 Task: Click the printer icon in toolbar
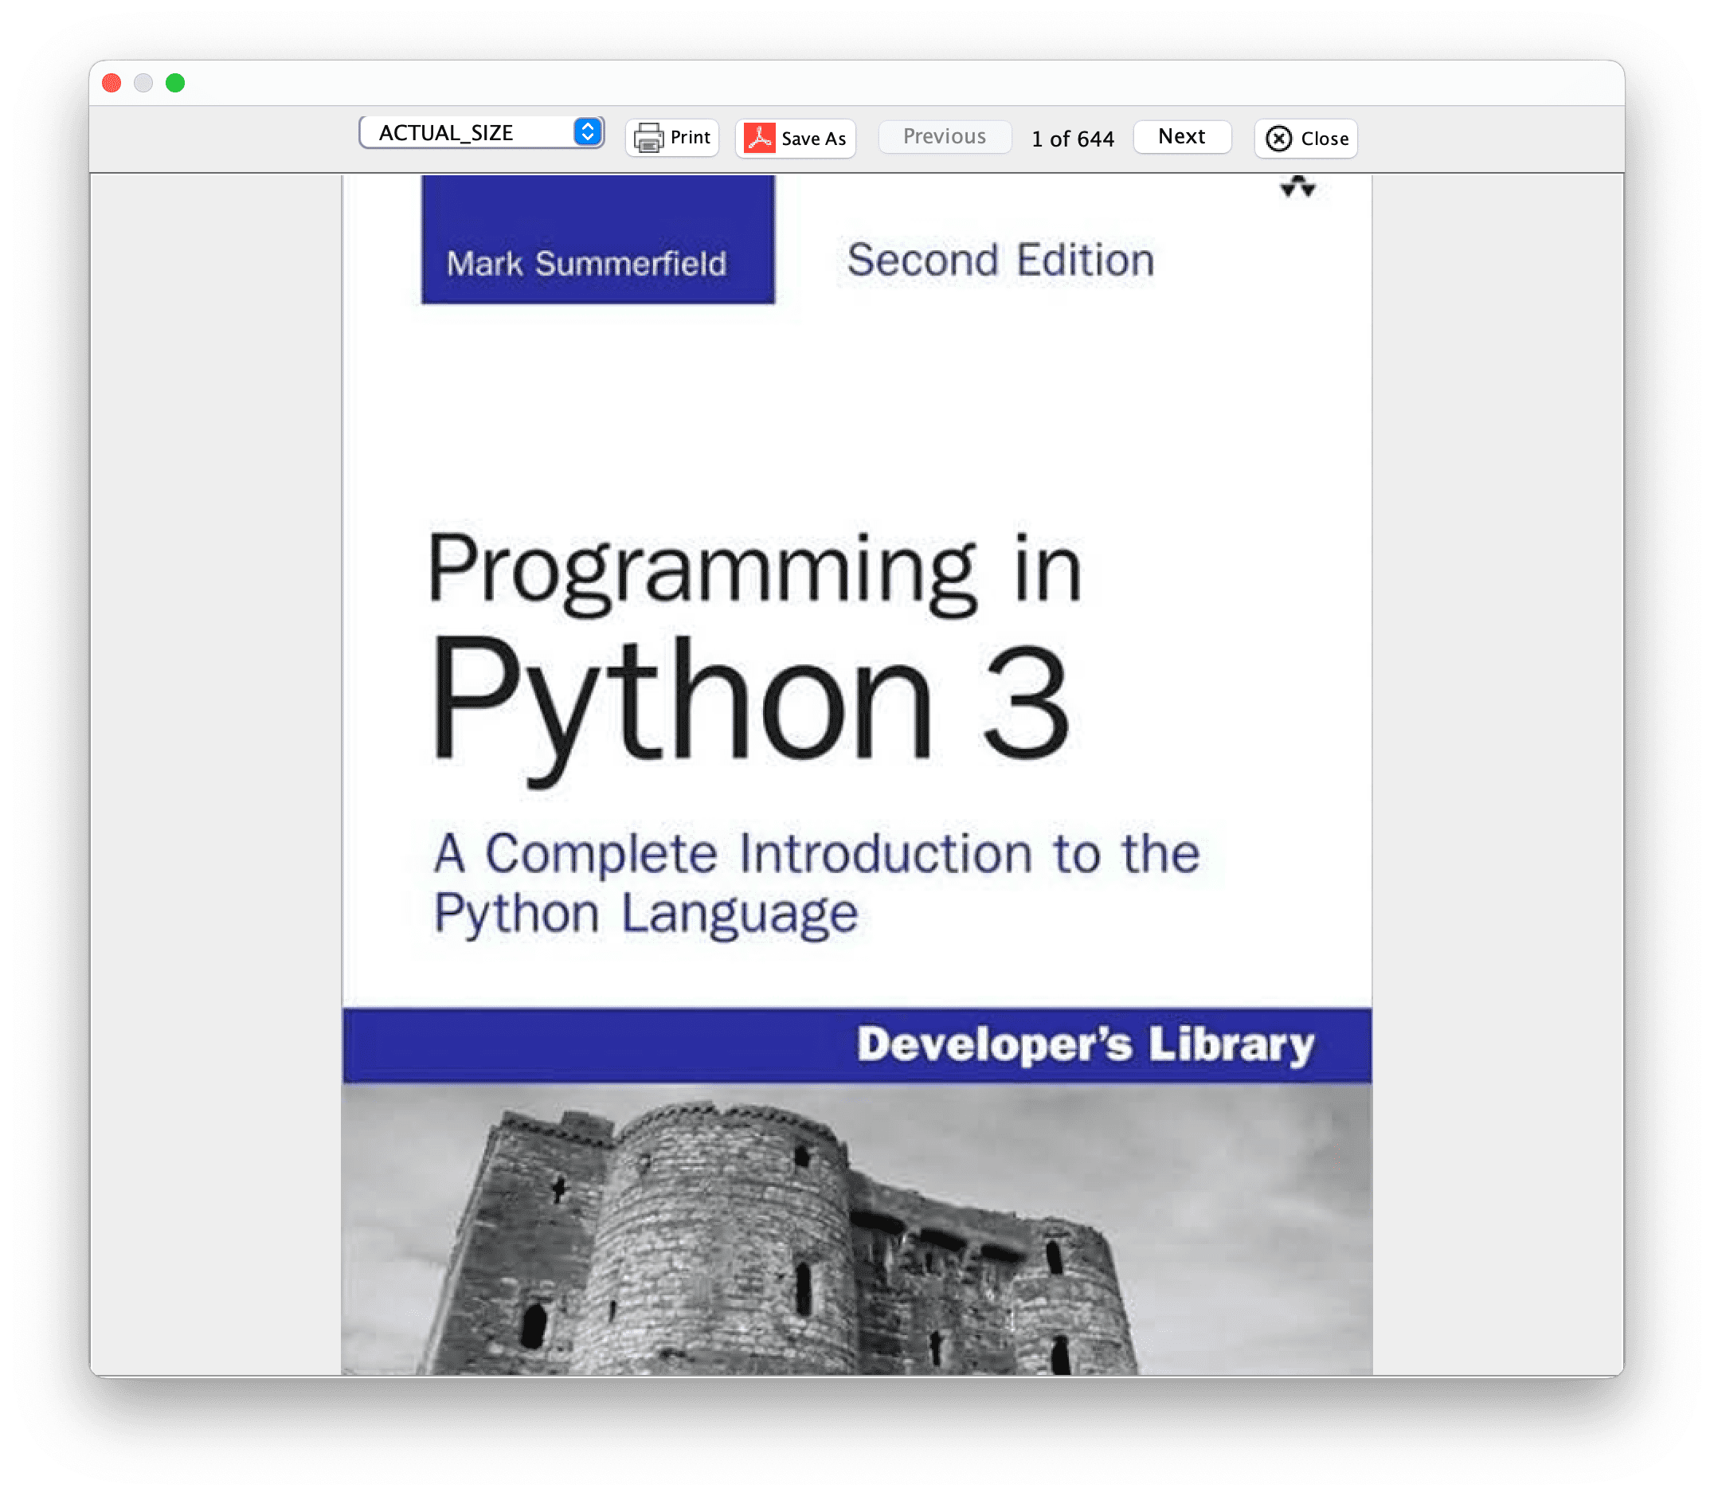point(648,138)
